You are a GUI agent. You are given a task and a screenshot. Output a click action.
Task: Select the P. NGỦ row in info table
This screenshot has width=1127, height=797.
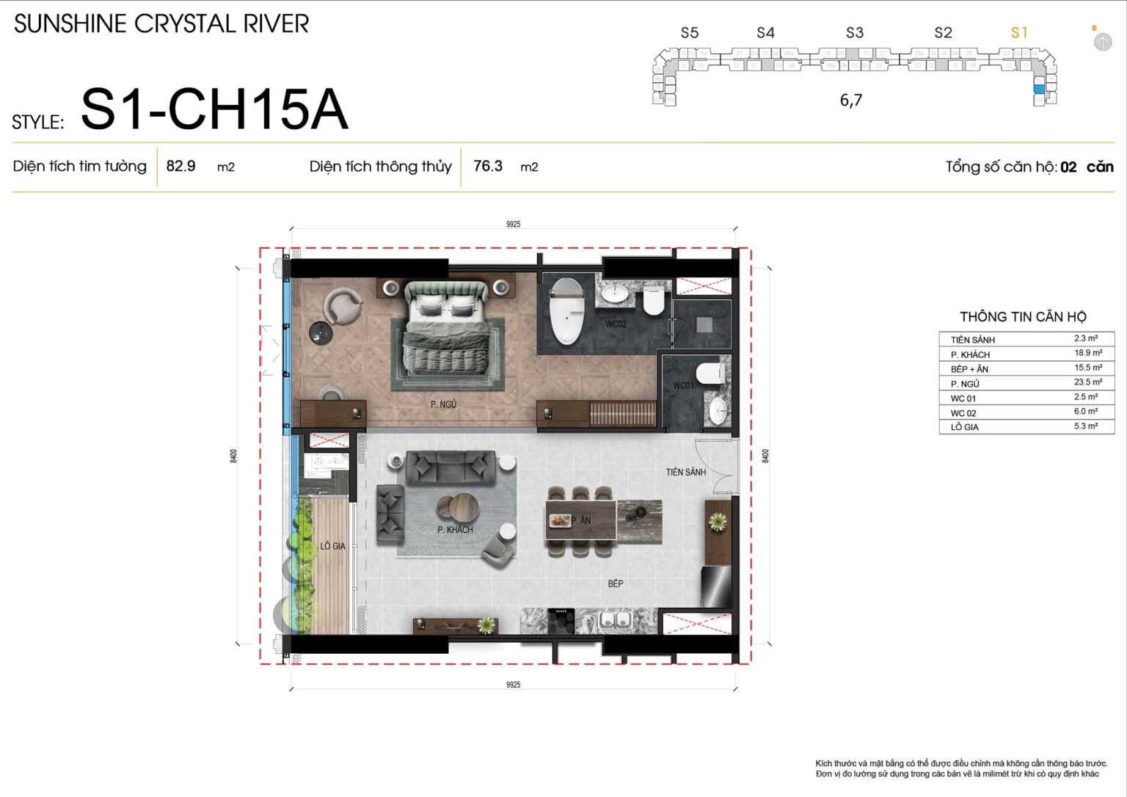point(1027,383)
